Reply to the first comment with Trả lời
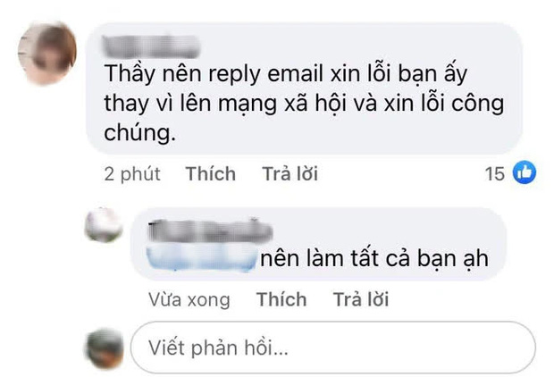554x377 pixels. [290, 174]
